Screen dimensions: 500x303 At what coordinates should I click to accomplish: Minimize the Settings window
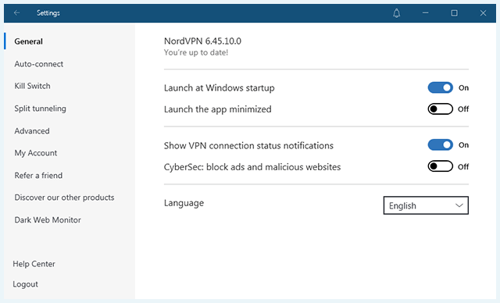tap(425, 13)
